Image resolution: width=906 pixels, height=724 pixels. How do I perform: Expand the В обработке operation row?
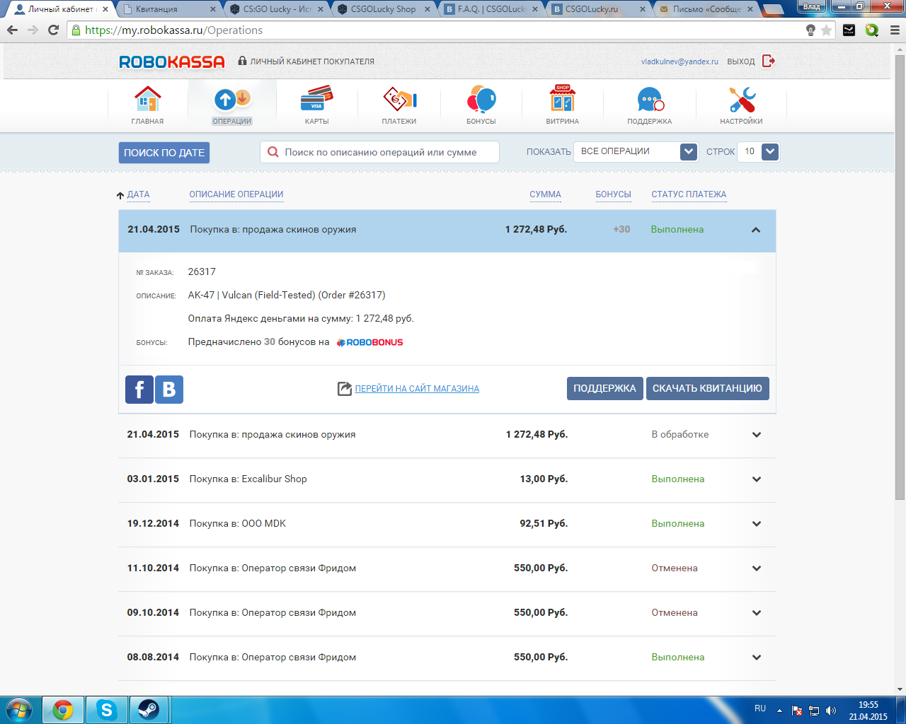click(757, 435)
